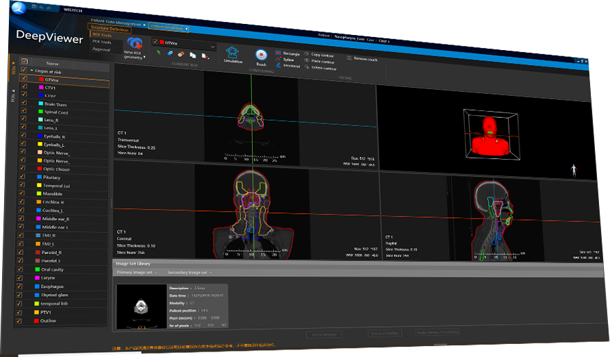Open the Patient Modeling dropdown
Screen dimensions: 610x357
[x=168, y=27]
